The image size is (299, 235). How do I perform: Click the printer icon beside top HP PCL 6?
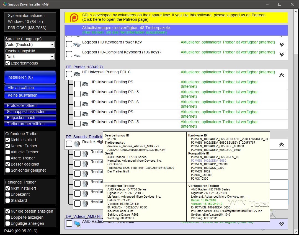[77, 74]
